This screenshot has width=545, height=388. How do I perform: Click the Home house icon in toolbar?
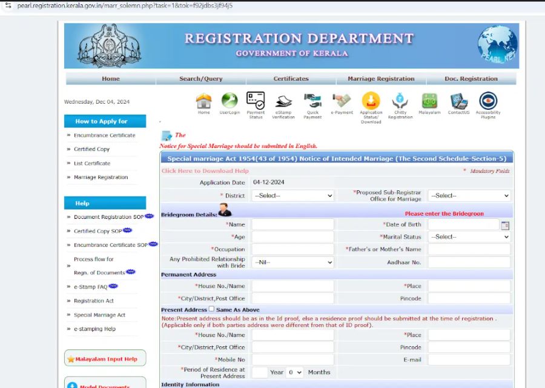tap(203, 101)
